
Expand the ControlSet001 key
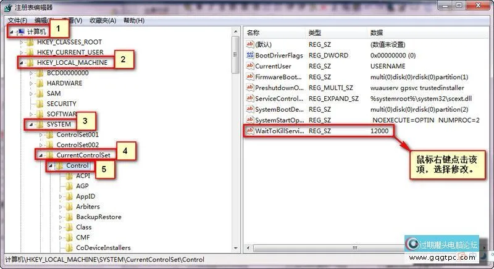pos(41,134)
